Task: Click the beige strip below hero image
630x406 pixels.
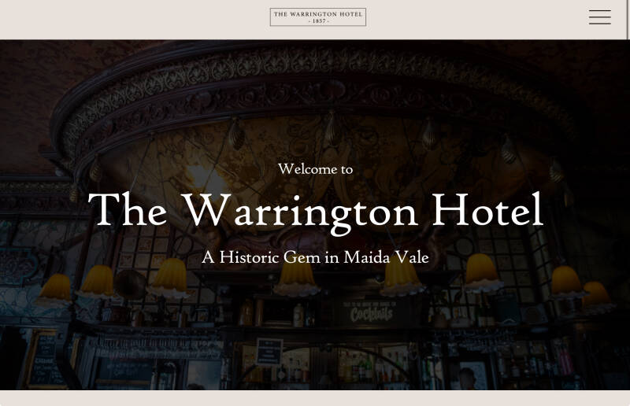Action: 313,398
